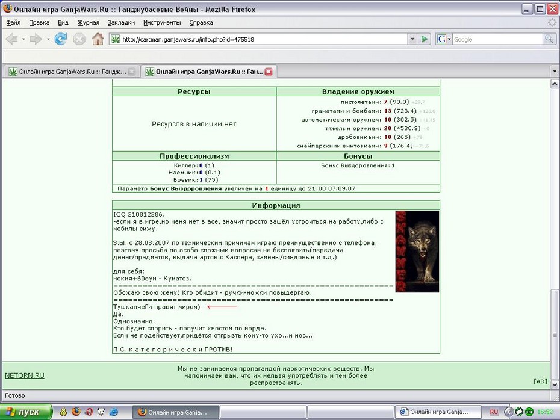
Task: Close the active GanjaWars tab
Action: [269, 72]
